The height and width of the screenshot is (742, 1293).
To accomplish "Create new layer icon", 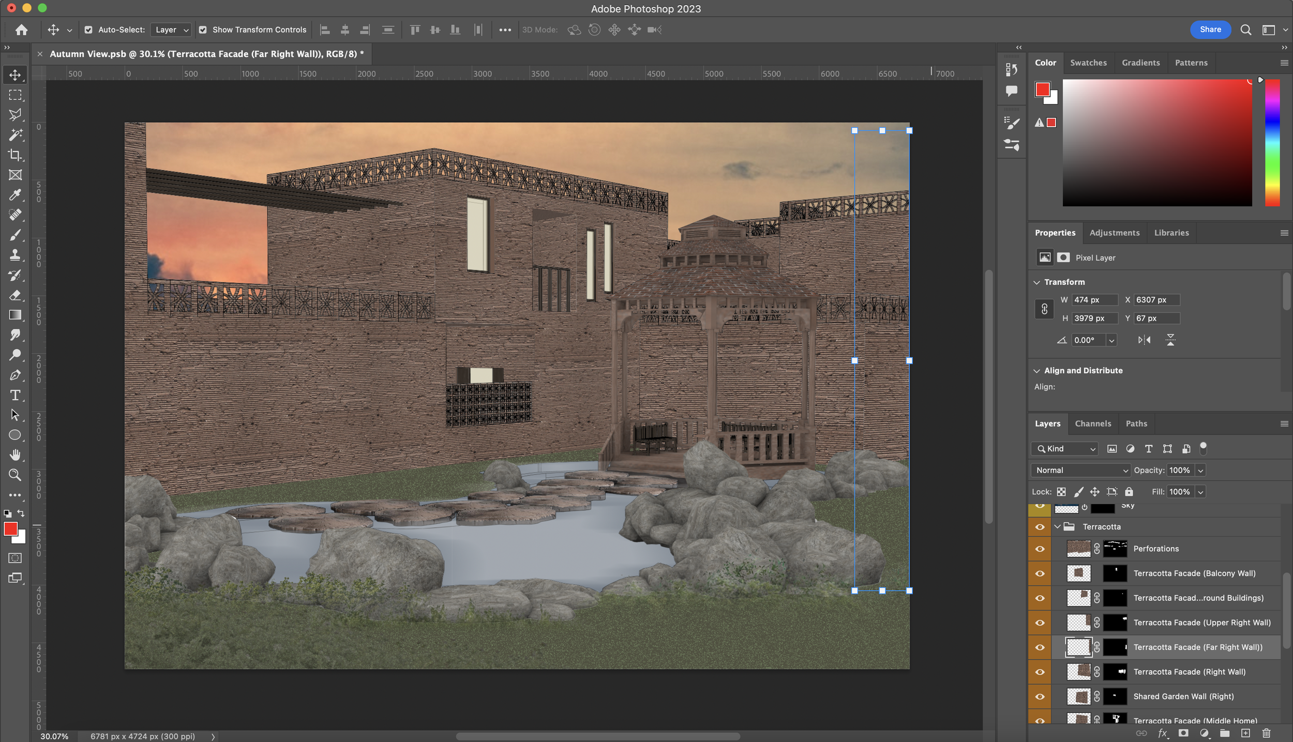I will coord(1245,733).
